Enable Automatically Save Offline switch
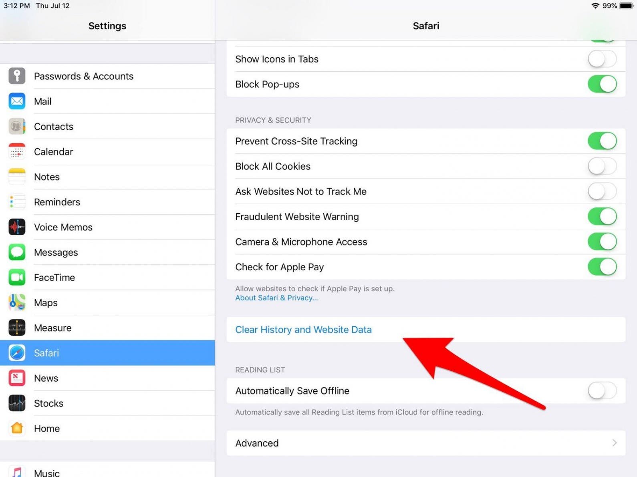Image resolution: width=637 pixels, height=477 pixels. click(602, 390)
